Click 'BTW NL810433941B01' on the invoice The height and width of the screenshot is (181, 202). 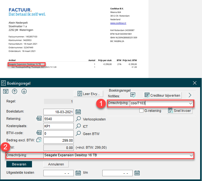coord(121,34)
